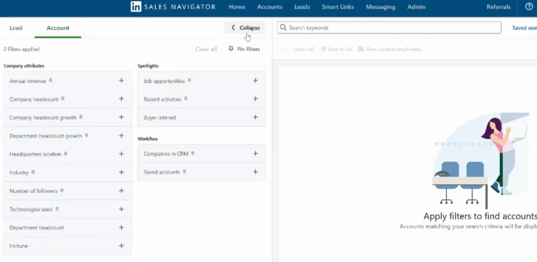Click pin icon next to Number of followers
The image size is (537, 262).
point(62,191)
